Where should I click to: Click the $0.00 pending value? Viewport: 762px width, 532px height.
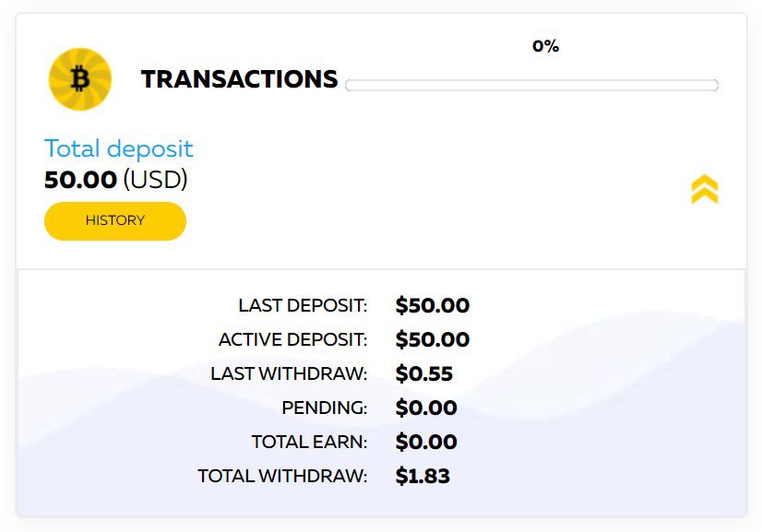click(x=426, y=408)
